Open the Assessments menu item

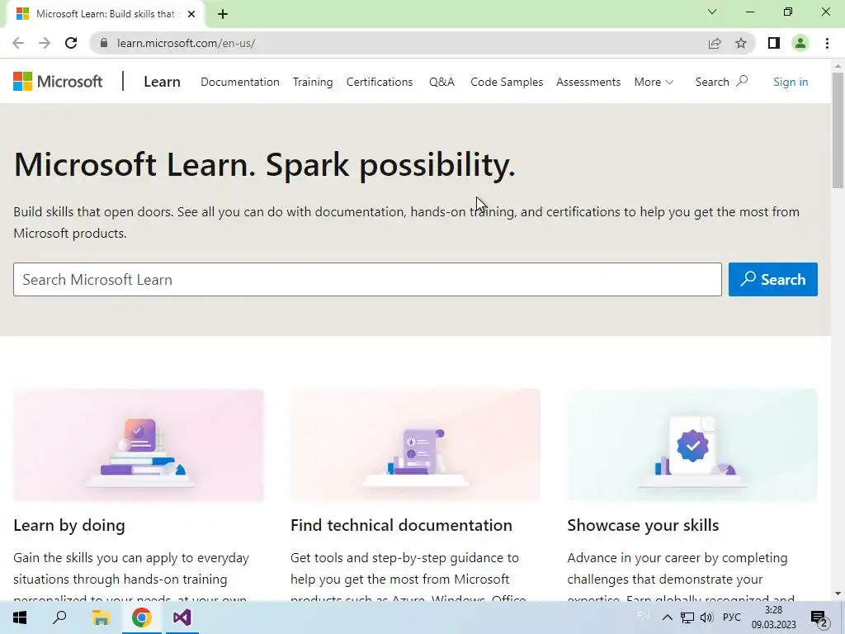pyautogui.click(x=588, y=82)
